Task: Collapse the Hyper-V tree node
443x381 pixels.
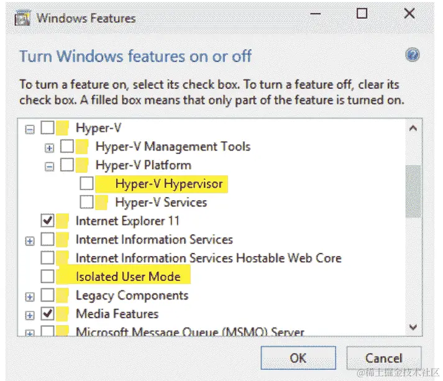Action: click(30, 129)
